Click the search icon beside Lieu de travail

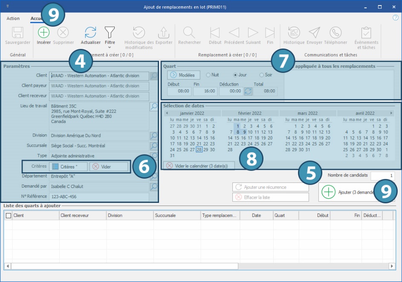[153, 107]
